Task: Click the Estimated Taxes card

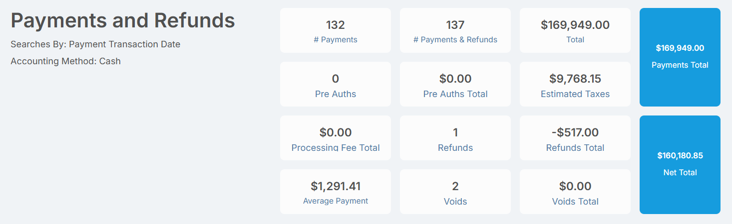Action: click(575, 84)
